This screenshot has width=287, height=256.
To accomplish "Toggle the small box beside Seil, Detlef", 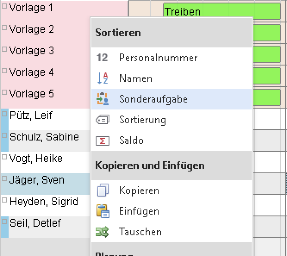I will tap(5, 222).
